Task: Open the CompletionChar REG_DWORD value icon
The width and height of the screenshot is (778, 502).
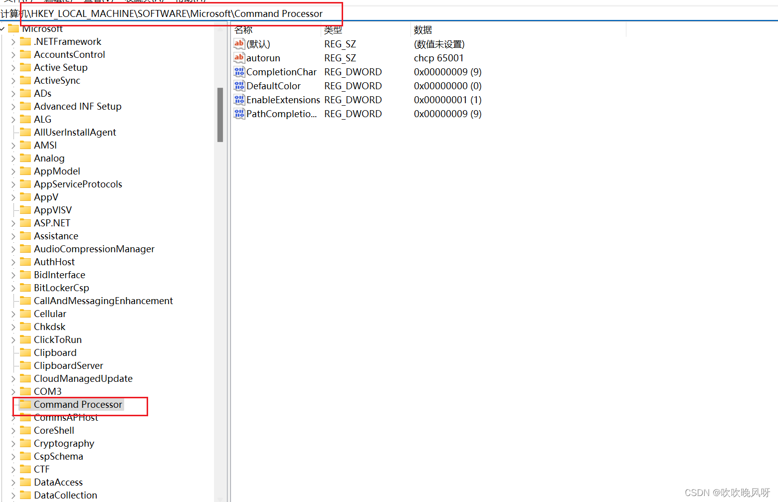Action: 239,72
